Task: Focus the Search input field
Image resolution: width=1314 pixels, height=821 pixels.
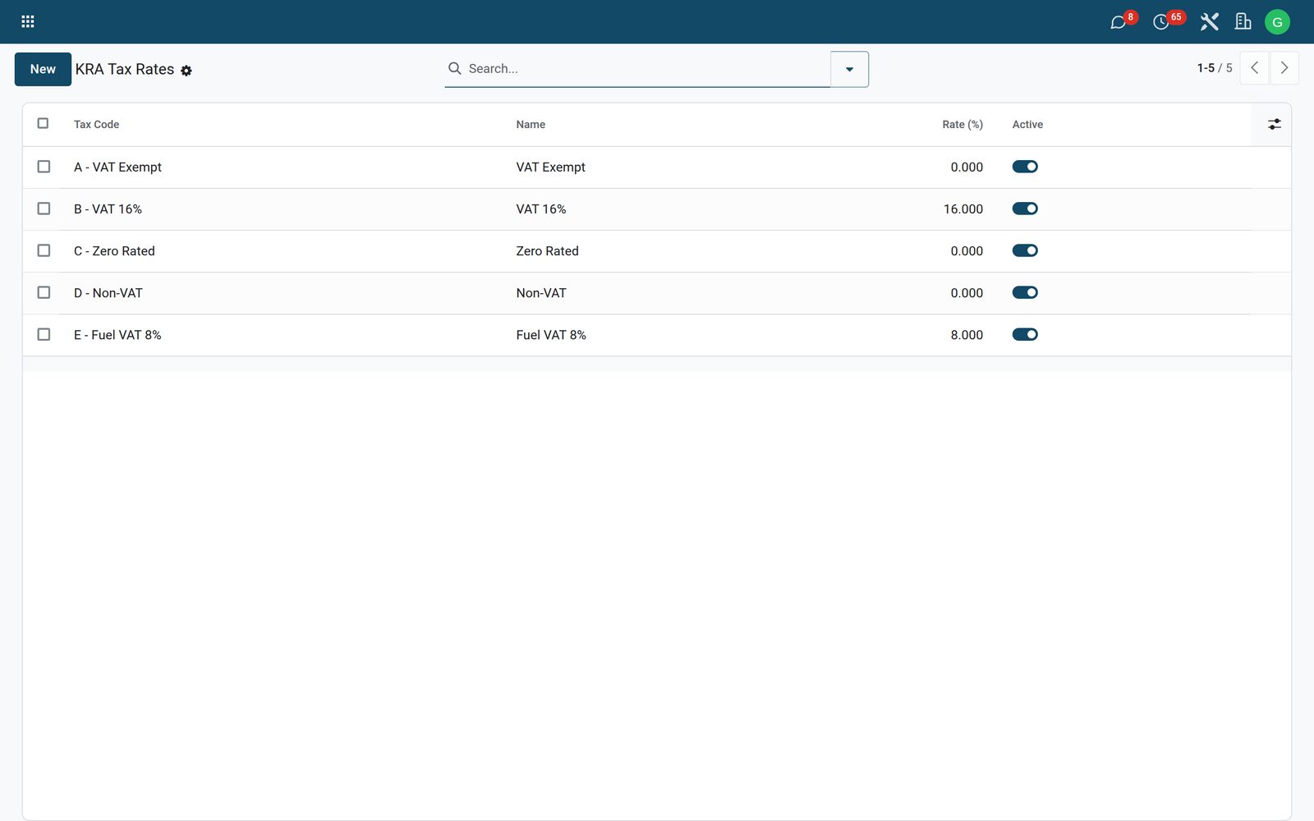Action: [x=647, y=69]
